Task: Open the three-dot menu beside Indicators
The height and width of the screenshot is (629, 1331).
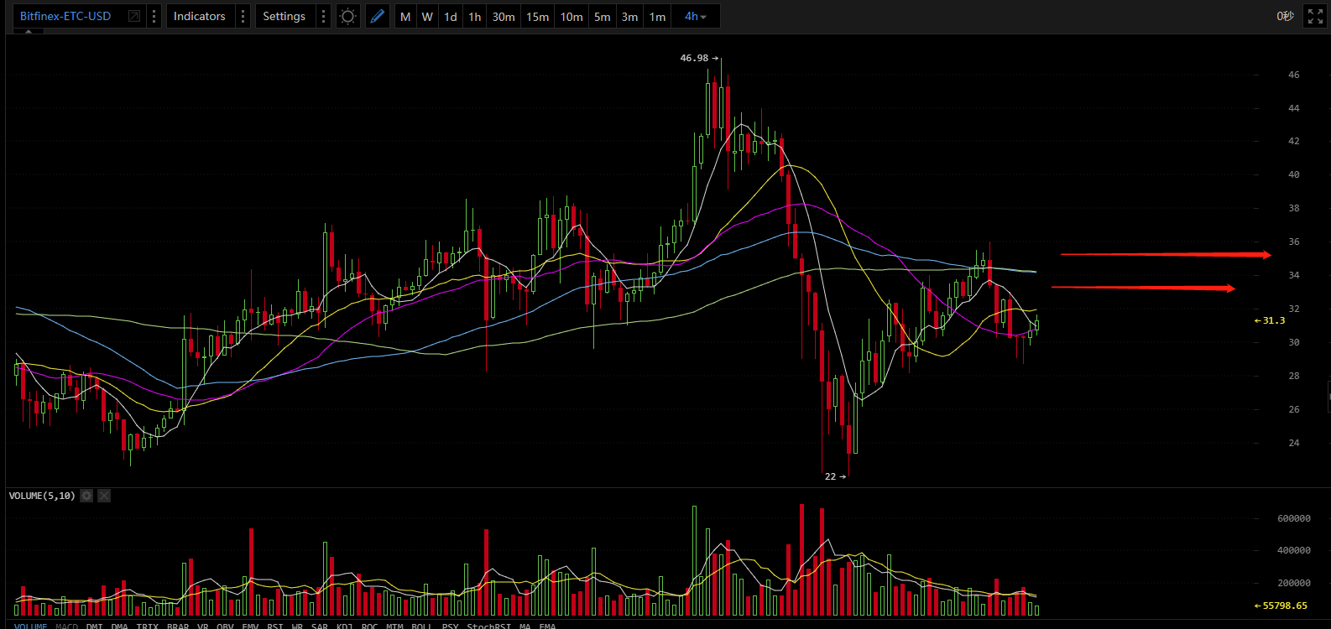Action: pos(243,16)
